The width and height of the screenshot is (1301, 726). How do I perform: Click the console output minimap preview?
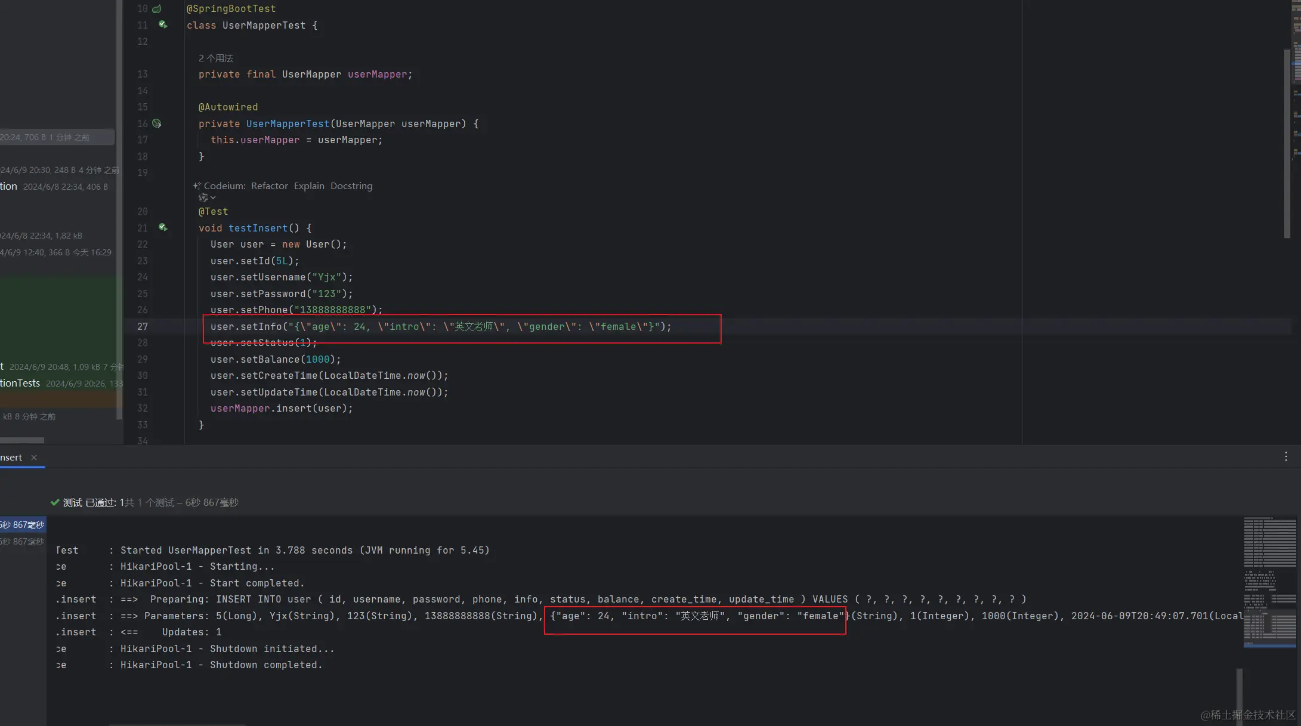click(1269, 582)
